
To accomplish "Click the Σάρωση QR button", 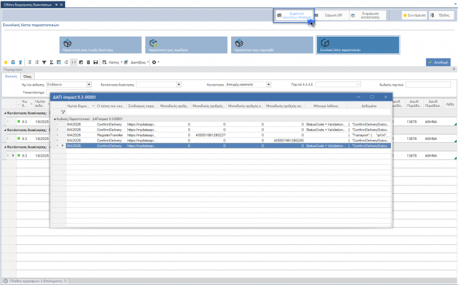I will pyautogui.click(x=332, y=15).
